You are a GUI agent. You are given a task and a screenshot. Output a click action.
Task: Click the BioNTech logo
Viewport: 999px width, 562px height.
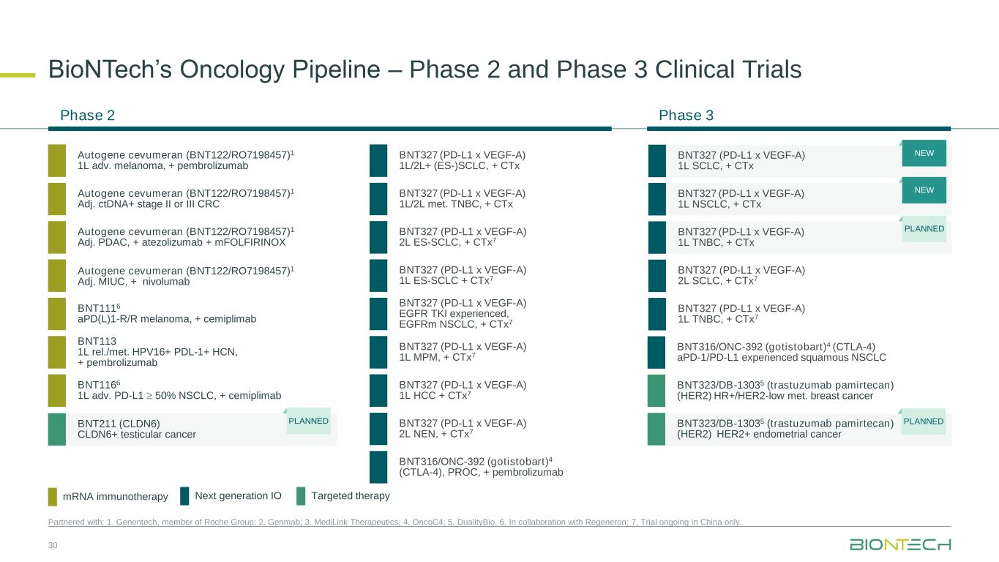tap(899, 544)
